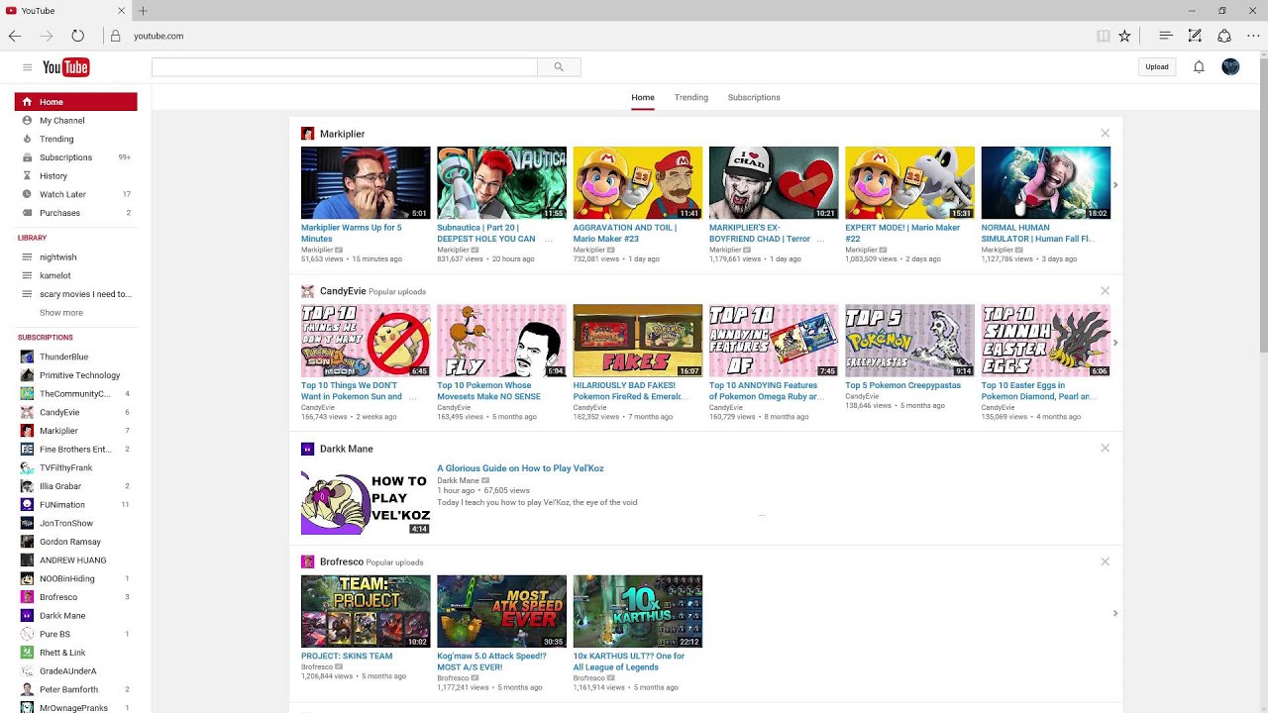Favorite this page with star icon
This screenshot has height=713, width=1268.
tap(1124, 36)
